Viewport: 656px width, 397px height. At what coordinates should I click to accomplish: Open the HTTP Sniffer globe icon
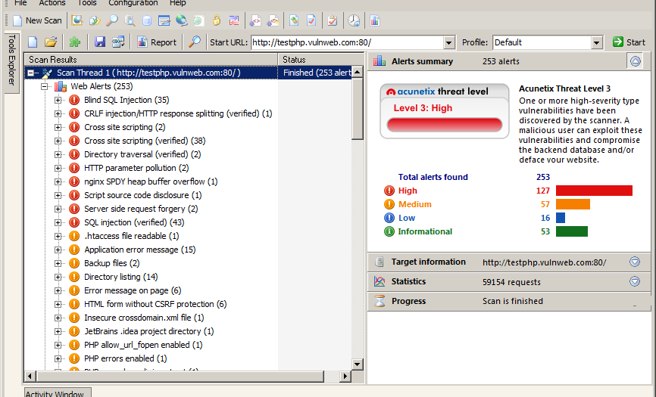182,20
